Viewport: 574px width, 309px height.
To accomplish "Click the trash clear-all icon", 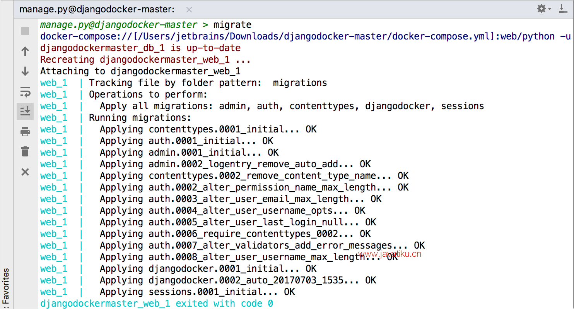I will [x=25, y=152].
